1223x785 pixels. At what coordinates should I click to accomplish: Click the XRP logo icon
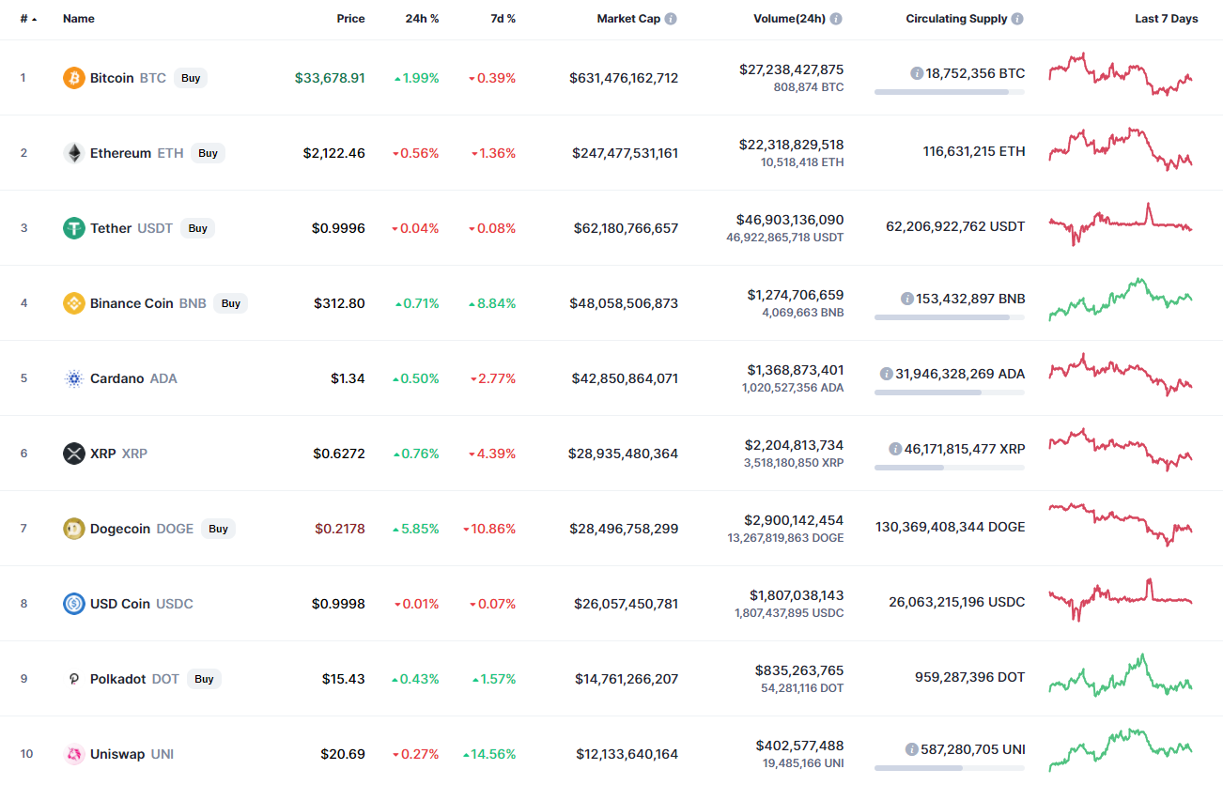tap(74, 454)
